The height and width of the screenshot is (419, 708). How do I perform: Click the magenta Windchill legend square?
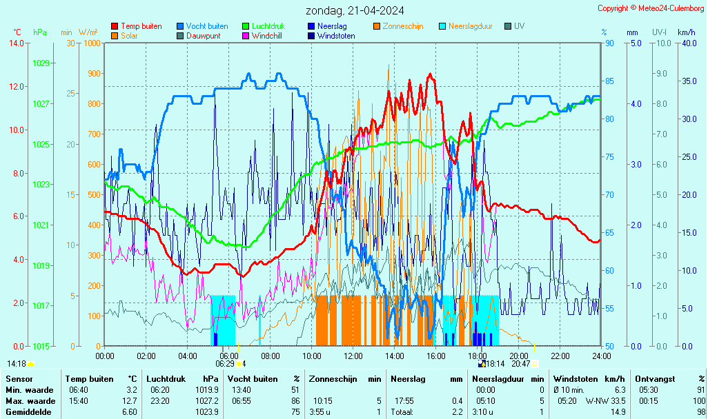(x=246, y=36)
